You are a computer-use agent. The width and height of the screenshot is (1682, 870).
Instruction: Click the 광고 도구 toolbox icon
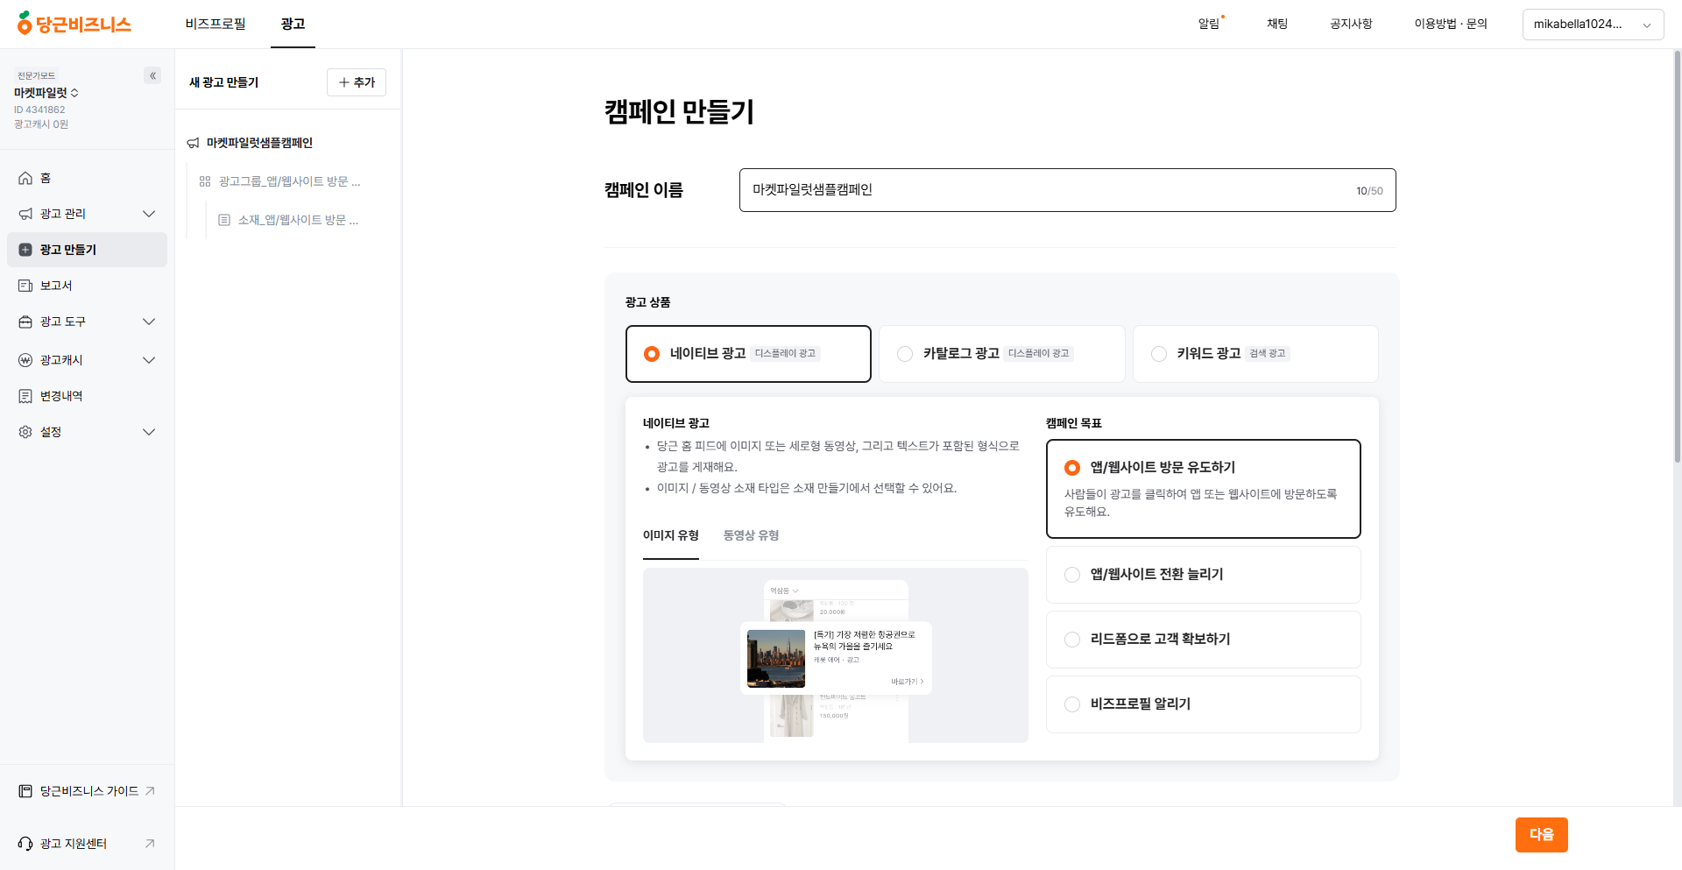coord(25,322)
